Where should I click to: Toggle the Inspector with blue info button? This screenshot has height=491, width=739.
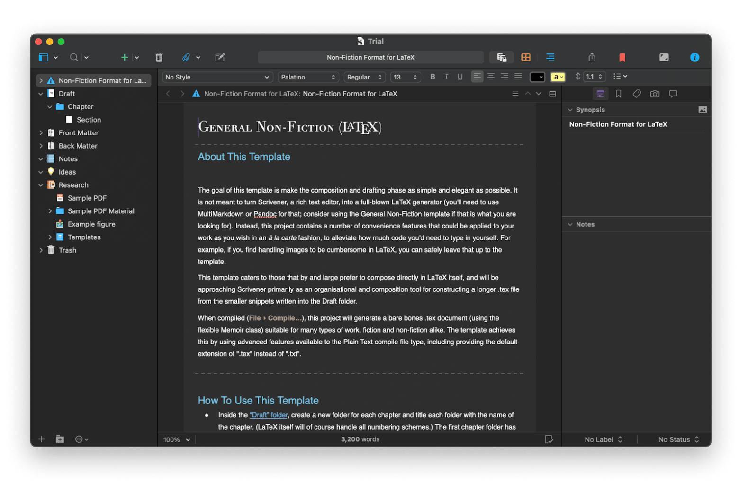pyautogui.click(x=694, y=57)
